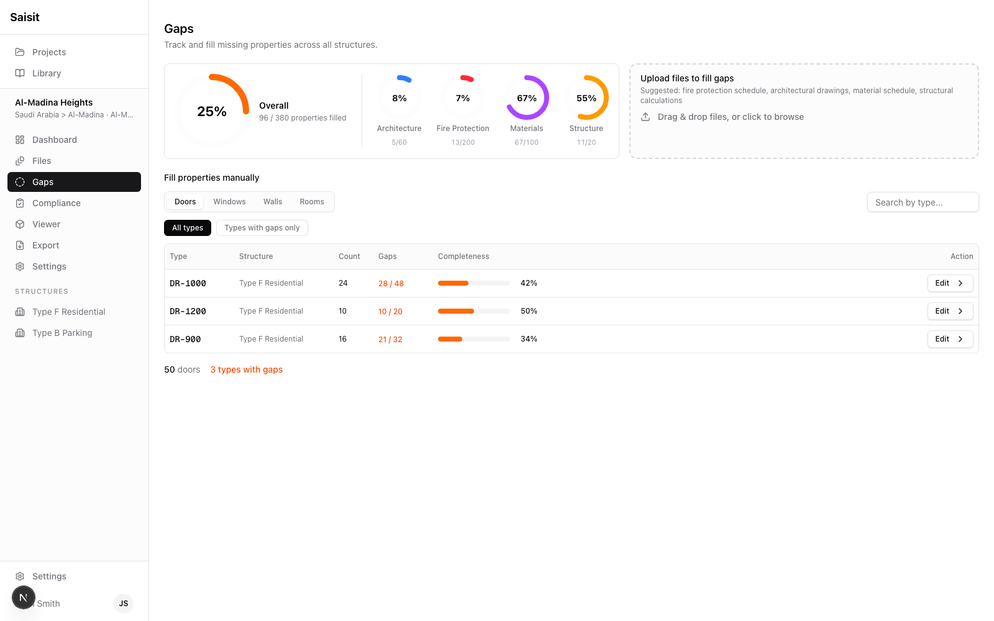Click the Type column header
994x621 pixels.
click(x=178, y=256)
